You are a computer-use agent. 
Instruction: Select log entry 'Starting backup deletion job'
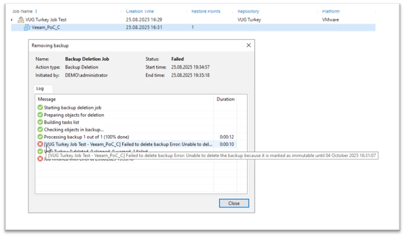point(73,108)
